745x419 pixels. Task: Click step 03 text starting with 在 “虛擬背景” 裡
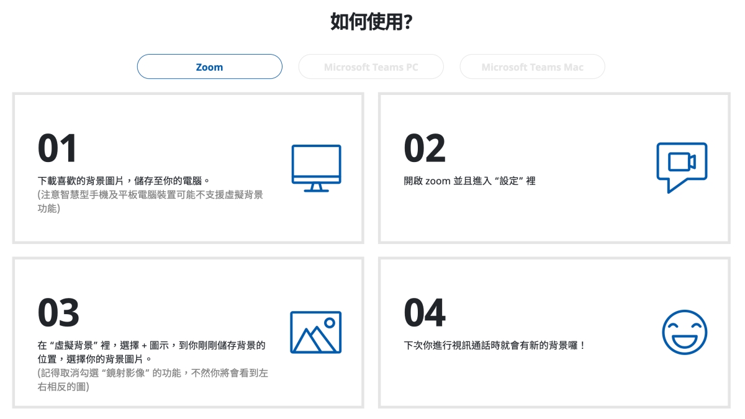click(x=151, y=352)
